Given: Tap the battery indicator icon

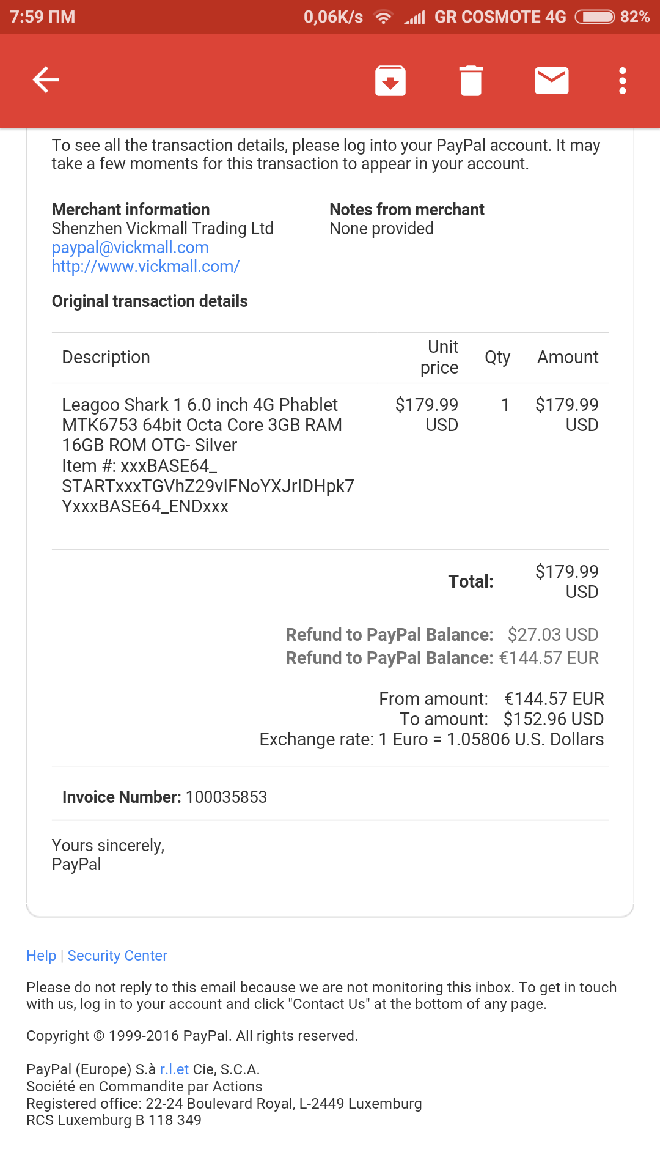Looking at the screenshot, I should pos(595,17).
